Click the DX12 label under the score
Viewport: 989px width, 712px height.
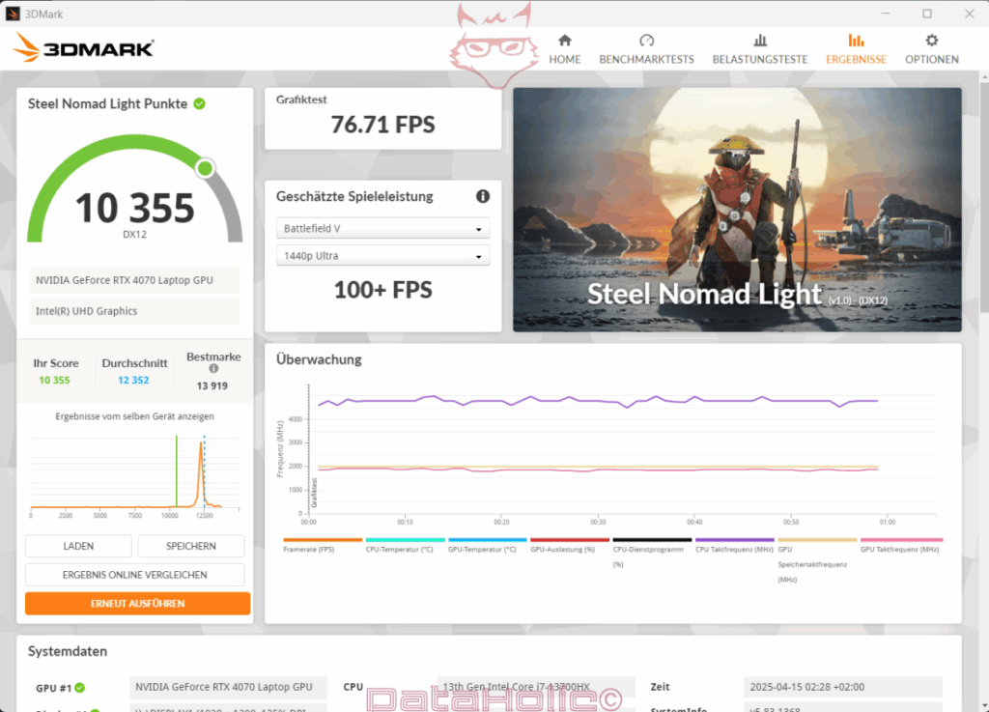point(134,235)
